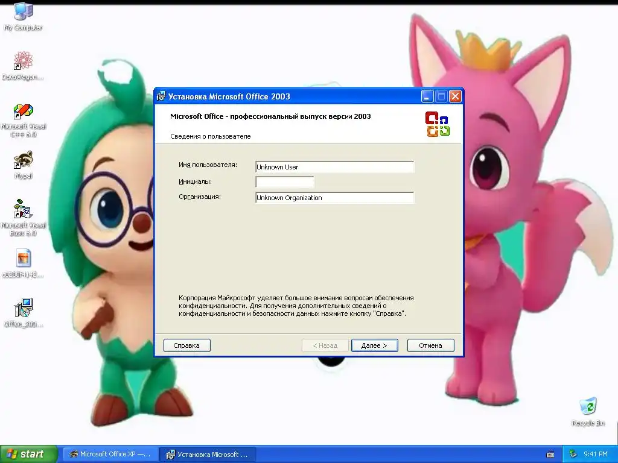The height and width of the screenshot is (463, 618).
Task: Switch to Установка Microsoft taskbar item
Action: tap(208, 455)
